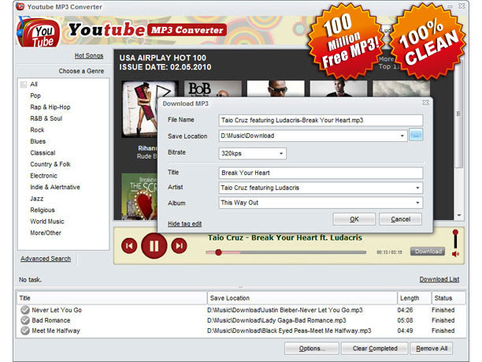Skip to the previous track
The image size is (482, 362).
[129, 245]
